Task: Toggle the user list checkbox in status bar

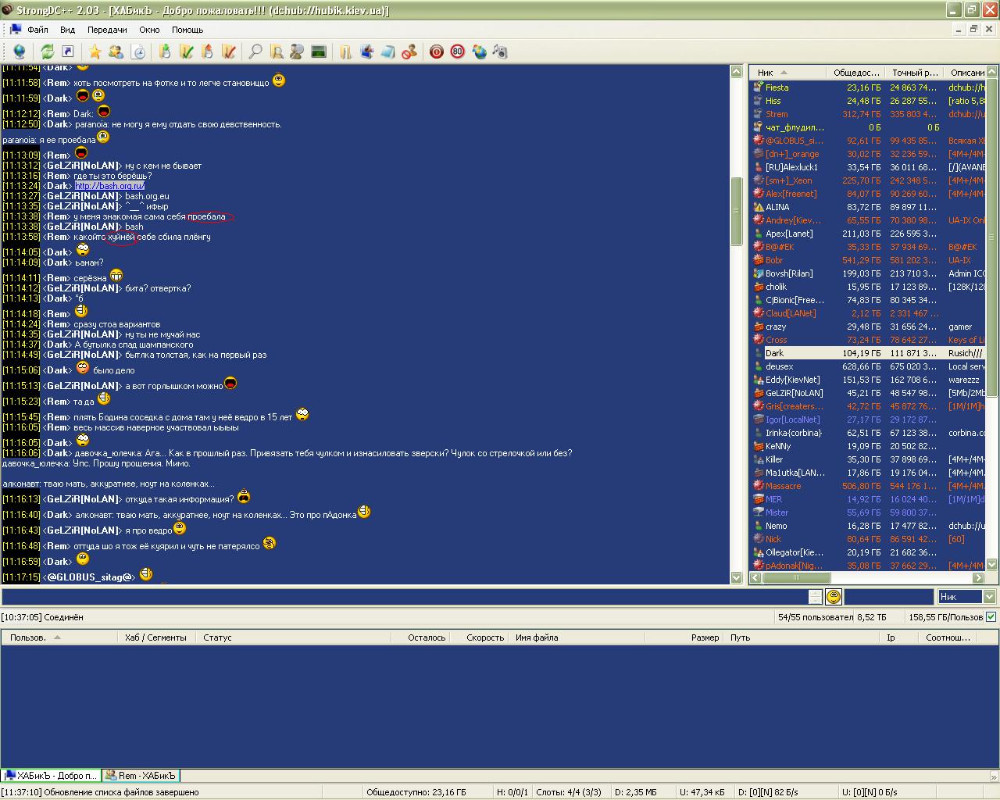Action: tap(991, 616)
